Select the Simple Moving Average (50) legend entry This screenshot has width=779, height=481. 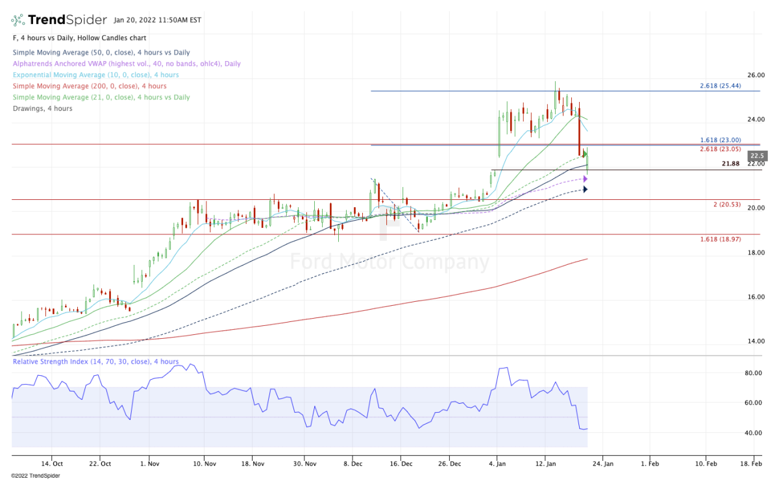click(x=101, y=53)
